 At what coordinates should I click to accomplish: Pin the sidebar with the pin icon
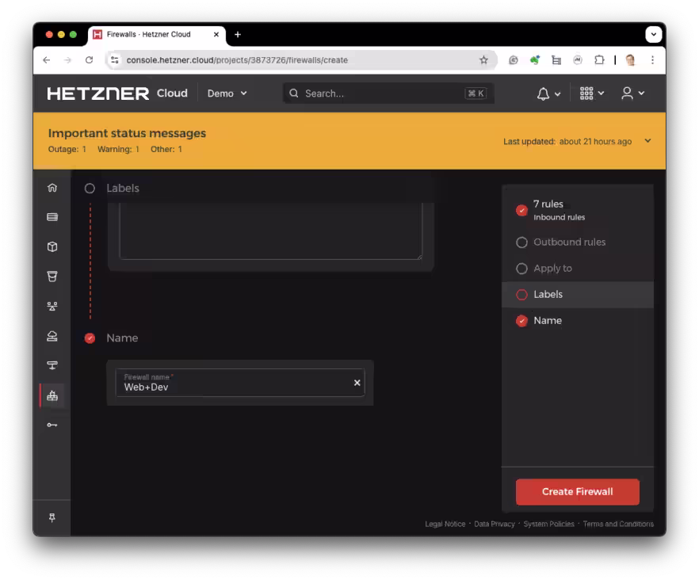(x=52, y=517)
